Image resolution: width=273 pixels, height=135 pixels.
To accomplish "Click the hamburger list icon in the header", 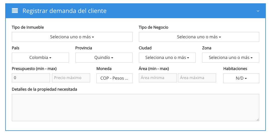I will 15,11.
